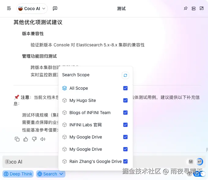Refresh the Search Scope list
208x180 pixels.
125,75
